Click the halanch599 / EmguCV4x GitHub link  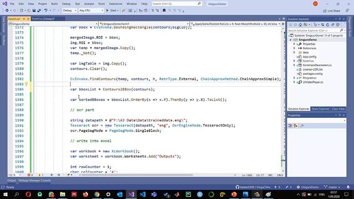tap(253, 187)
